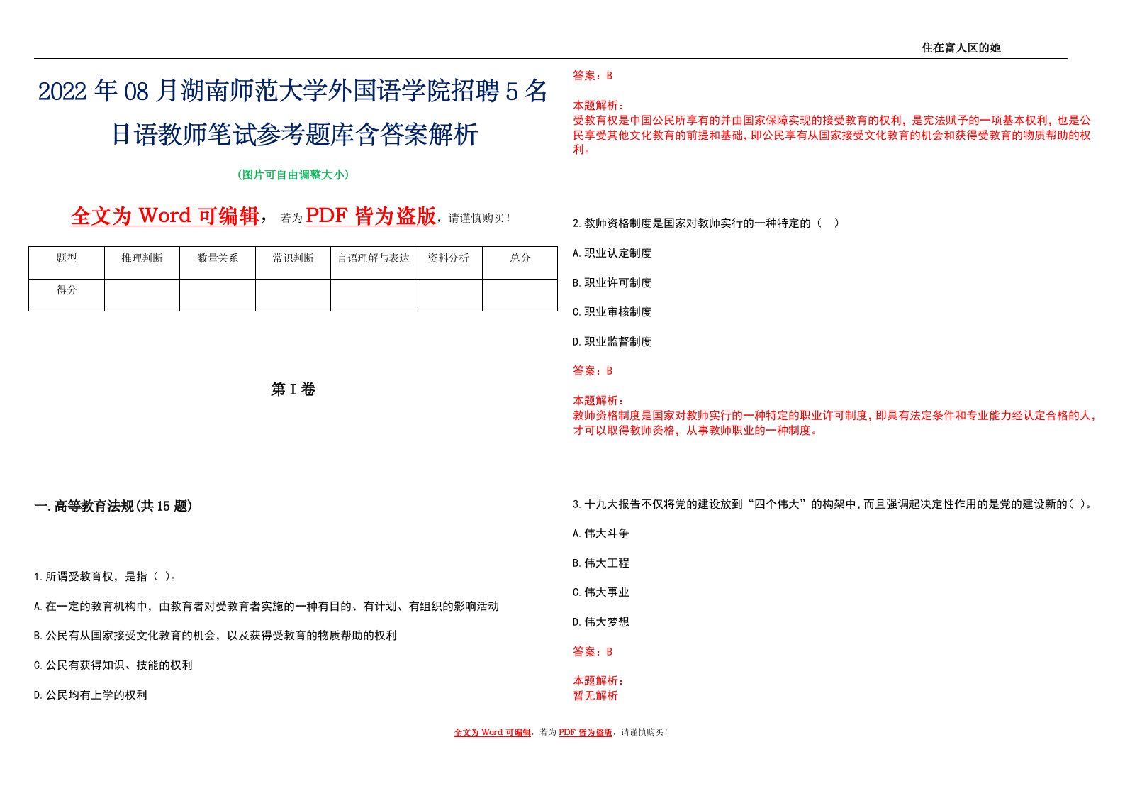
Task: Click the 第I卷 heading
Action: pyautogui.click(x=293, y=389)
